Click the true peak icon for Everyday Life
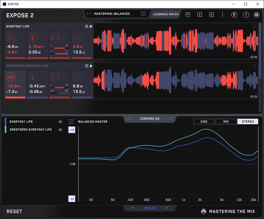 click(x=33, y=38)
